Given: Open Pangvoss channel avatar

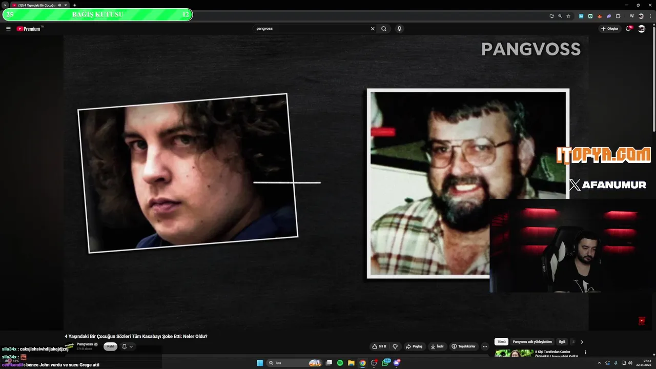Looking at the screenshot, I should click(69, 346).
